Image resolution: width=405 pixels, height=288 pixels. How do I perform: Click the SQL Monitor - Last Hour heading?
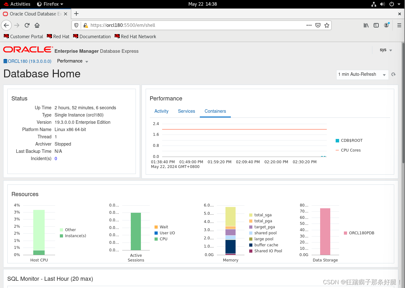click(x=50, y=279)
